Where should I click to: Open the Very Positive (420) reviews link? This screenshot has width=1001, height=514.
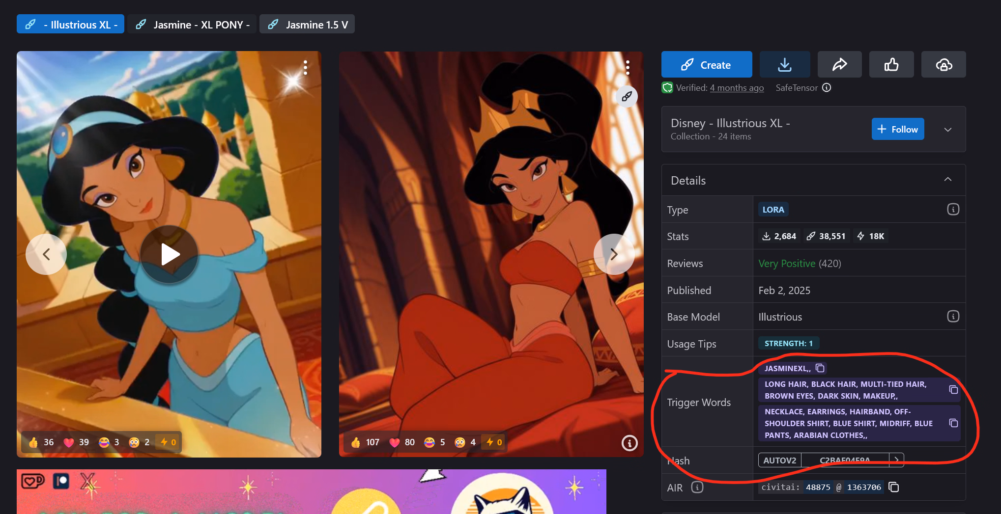click(x=800, y=264)
